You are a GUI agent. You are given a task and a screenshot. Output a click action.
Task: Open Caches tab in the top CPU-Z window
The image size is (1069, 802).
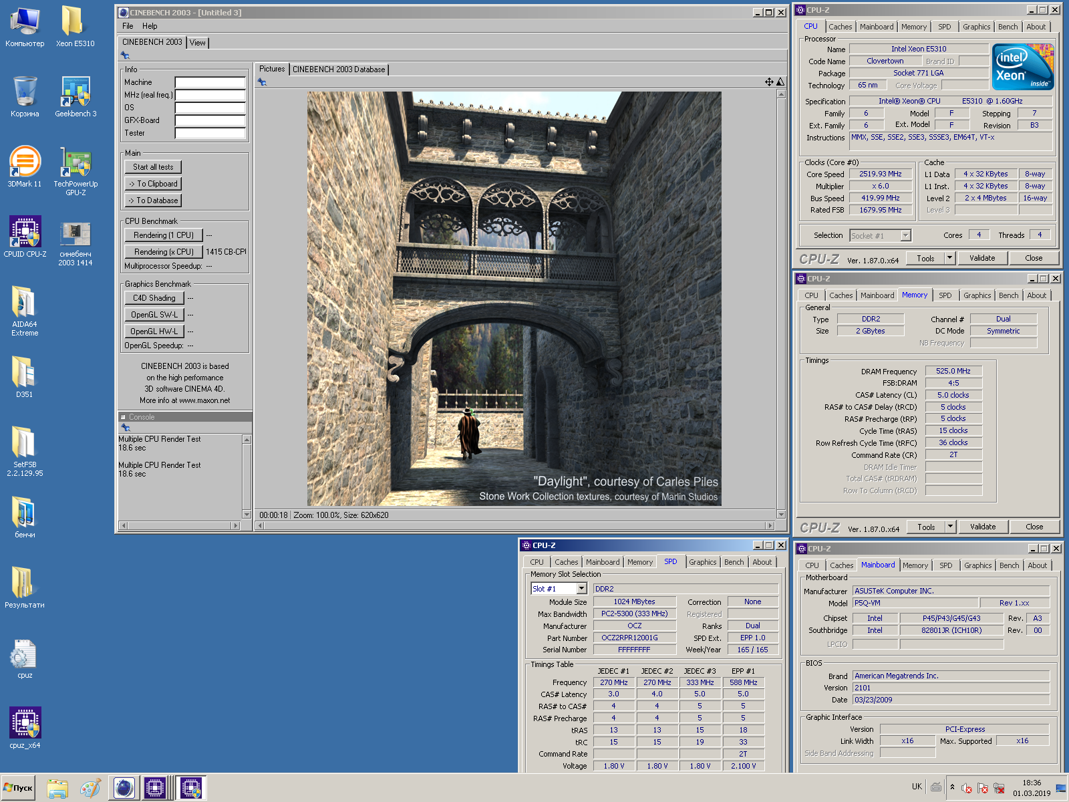[x=840, y=27]
